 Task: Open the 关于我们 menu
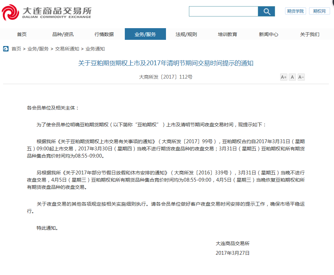310,34
